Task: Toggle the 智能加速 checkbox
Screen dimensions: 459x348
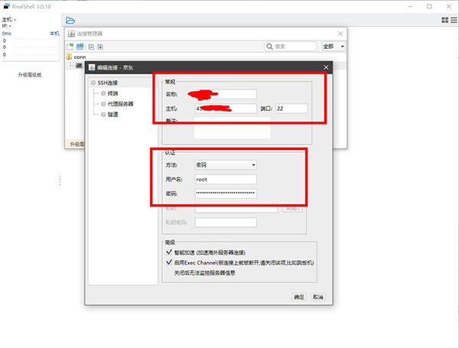Action: (x=168, y=250)
